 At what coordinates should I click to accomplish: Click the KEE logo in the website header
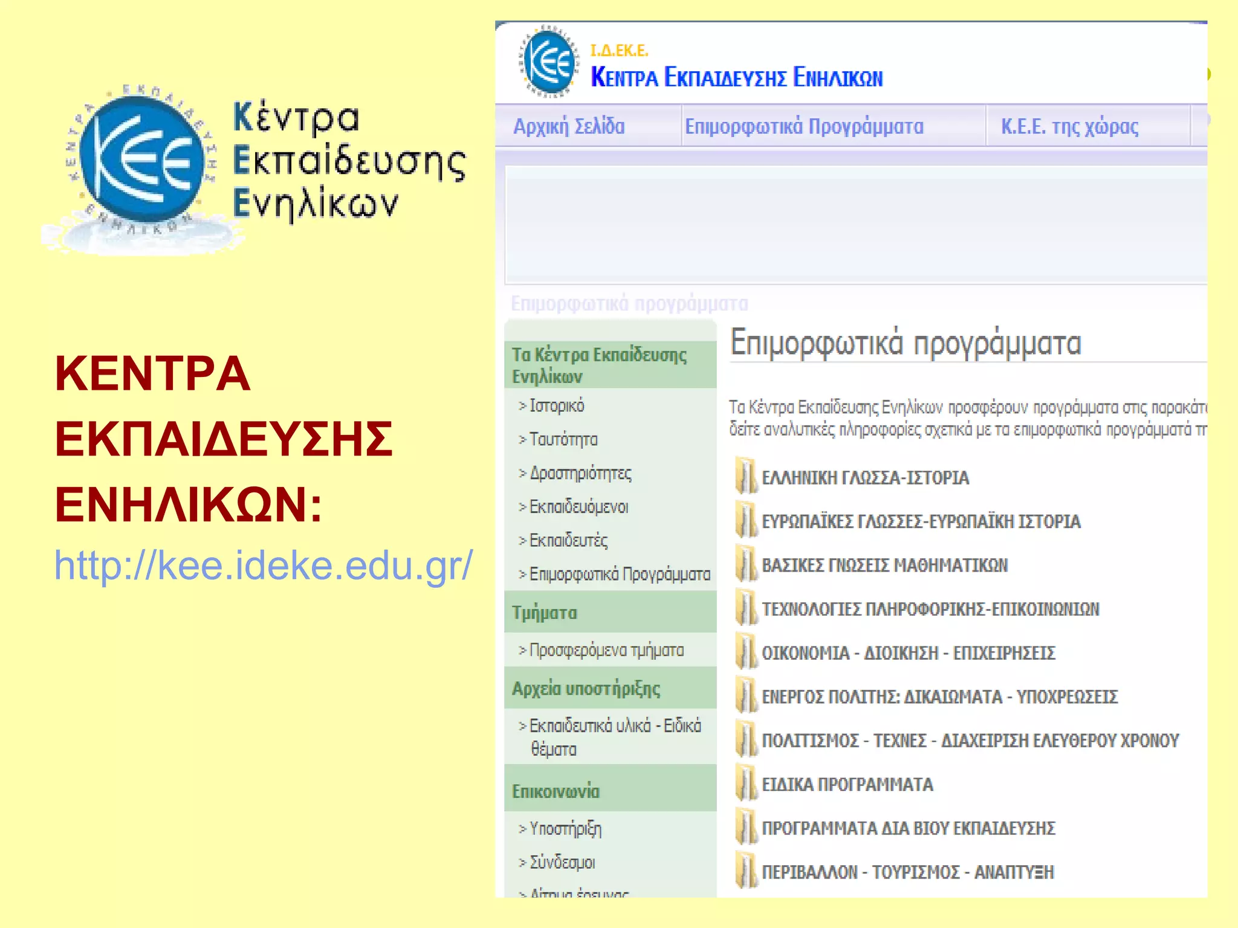coord(549,61)
